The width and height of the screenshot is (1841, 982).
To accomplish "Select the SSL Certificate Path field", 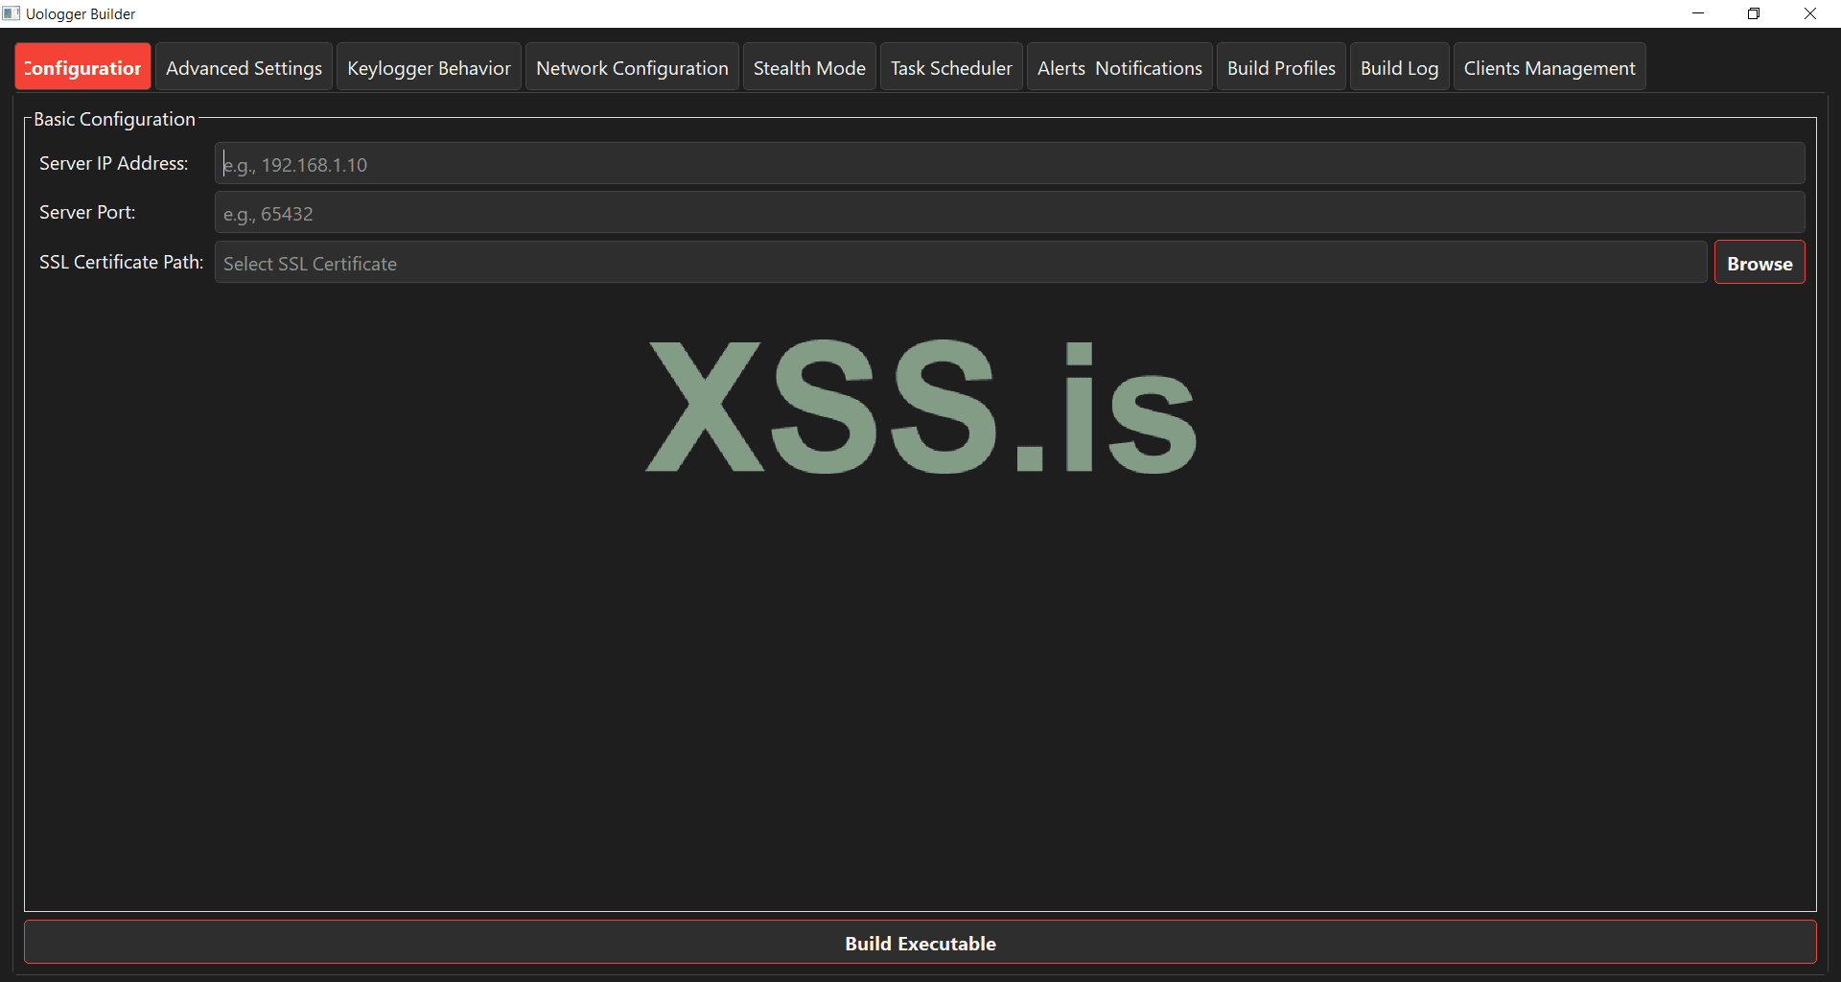I will coord(961,263).
